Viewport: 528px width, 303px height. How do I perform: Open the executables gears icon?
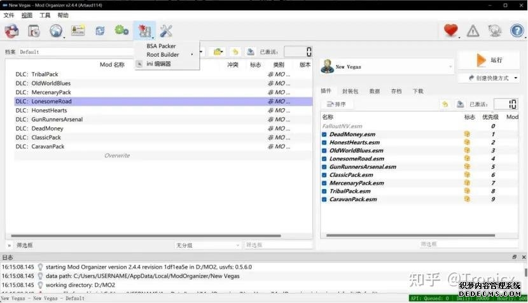point(122,30)
